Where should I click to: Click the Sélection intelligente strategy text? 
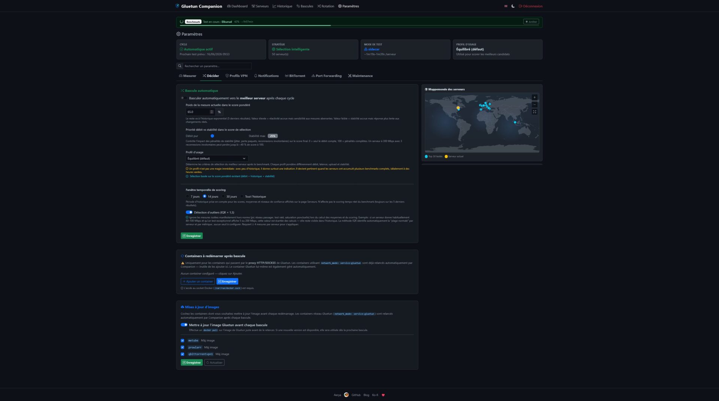click(x=292, y=49)
